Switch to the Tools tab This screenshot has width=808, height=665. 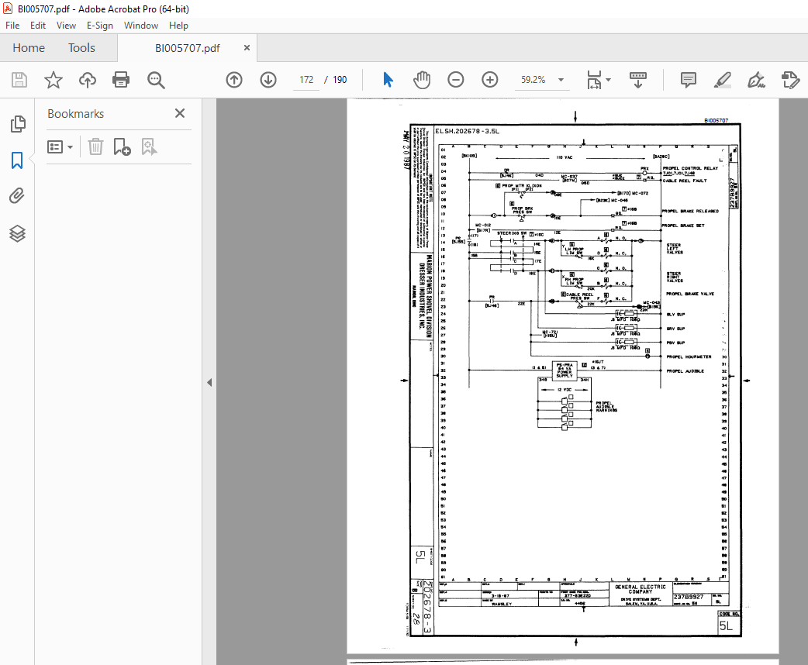point(81,48)
